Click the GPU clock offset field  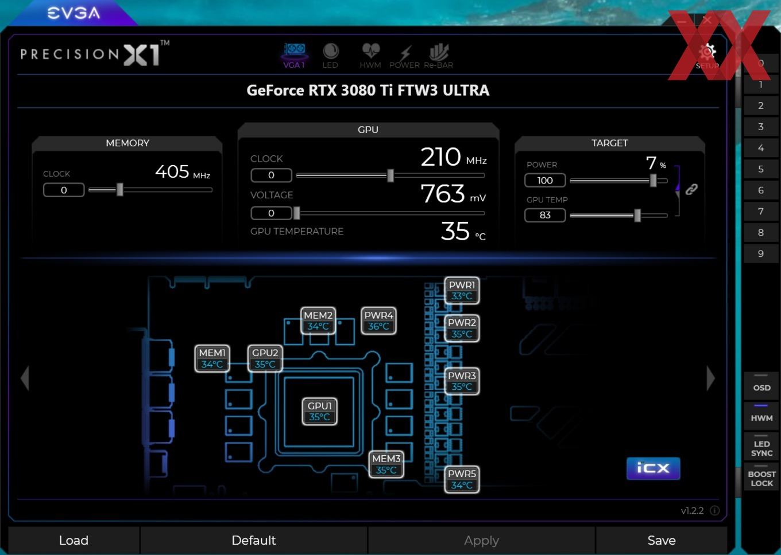(271, 175)
